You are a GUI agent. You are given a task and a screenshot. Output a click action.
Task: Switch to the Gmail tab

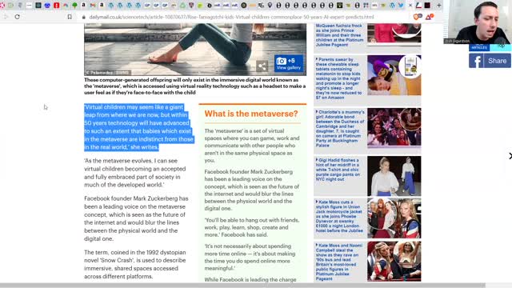[93, 6]
